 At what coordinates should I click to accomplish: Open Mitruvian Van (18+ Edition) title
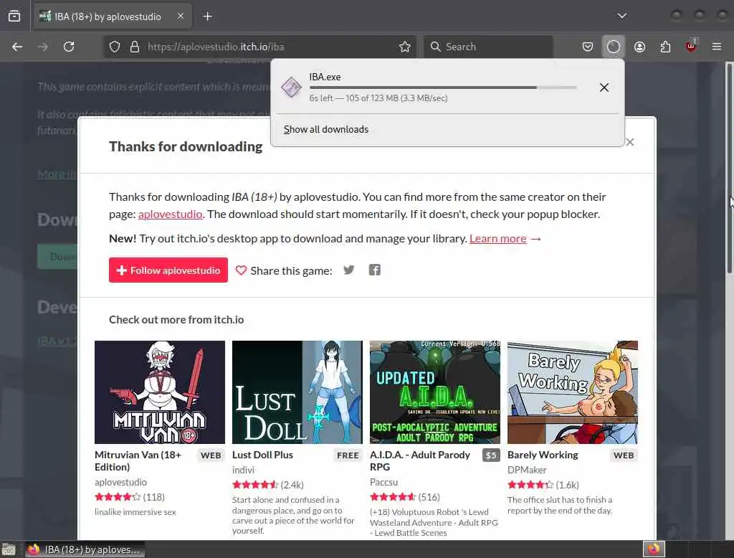tap(138, 461)
